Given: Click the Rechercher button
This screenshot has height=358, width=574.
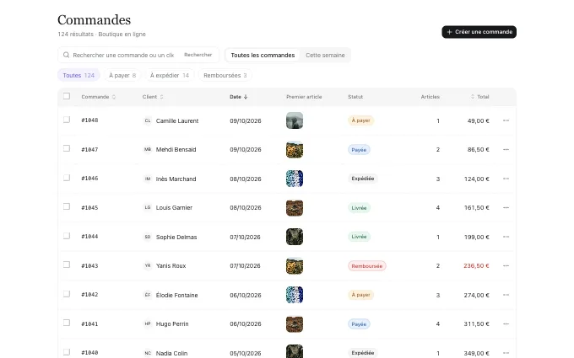Looking at the screenshot, I should pyautogui.click(x=198, y=55).
